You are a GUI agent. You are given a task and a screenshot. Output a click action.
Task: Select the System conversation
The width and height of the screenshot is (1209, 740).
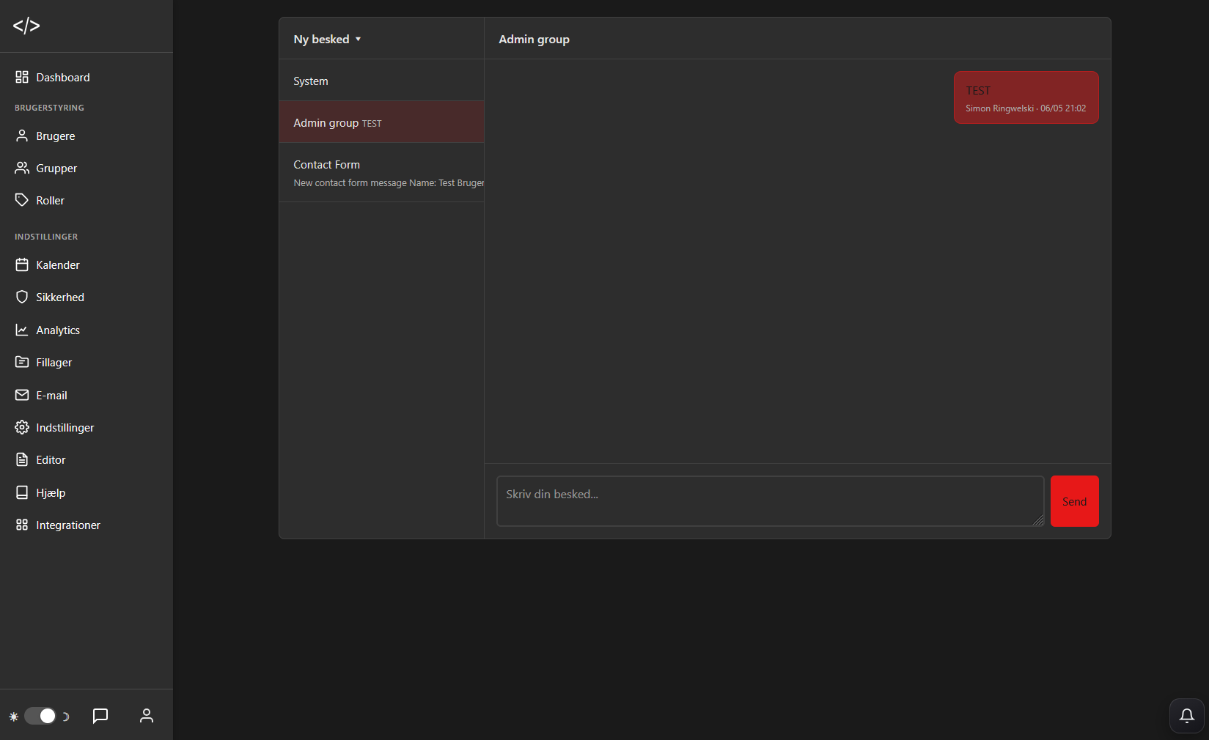pos(381,81)
